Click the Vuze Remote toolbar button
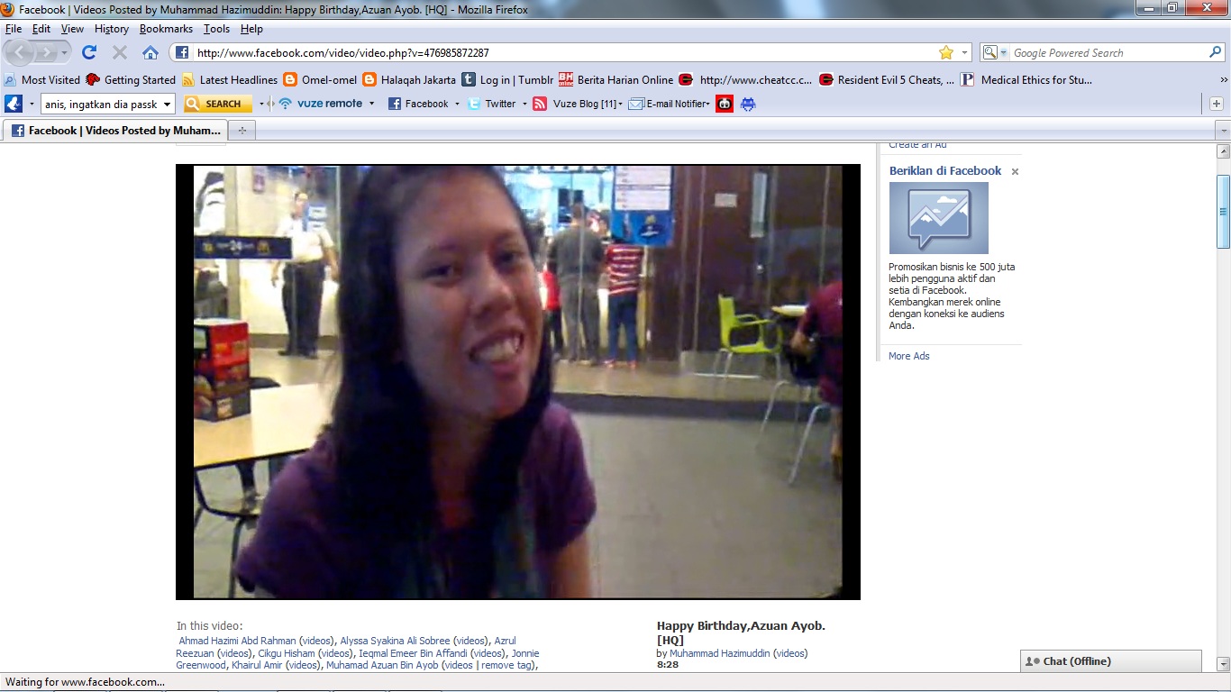Viewport: 1231px width, 692px height. point(320,104)
